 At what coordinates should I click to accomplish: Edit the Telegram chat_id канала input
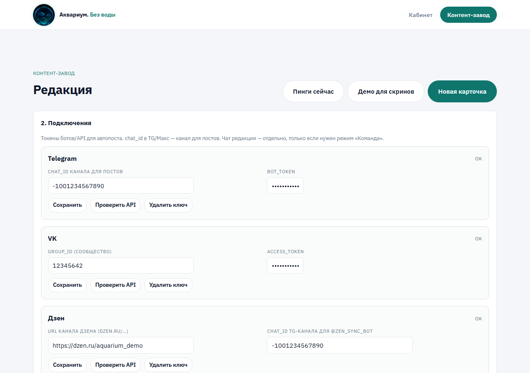[121, 186]
